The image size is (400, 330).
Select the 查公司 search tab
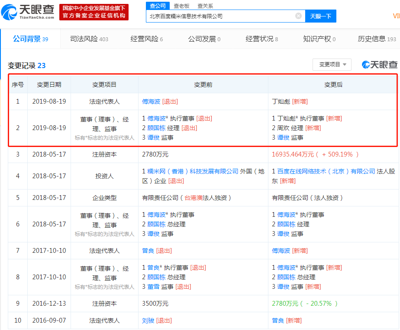(x=158, y=6)
